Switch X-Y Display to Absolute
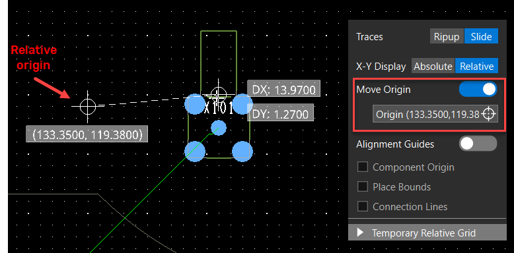 433,67
